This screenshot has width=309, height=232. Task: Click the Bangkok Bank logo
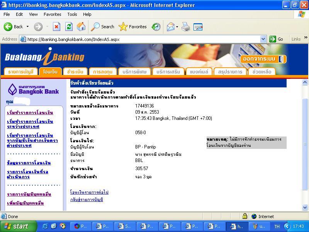[33, 89]
